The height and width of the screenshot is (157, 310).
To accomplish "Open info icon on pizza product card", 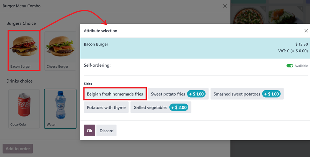I will (x=264, y=8).
